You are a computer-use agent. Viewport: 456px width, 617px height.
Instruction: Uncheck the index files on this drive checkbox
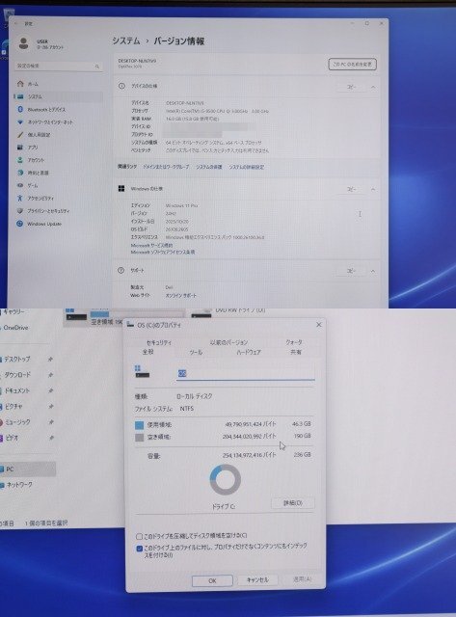(x=139, y=549)
